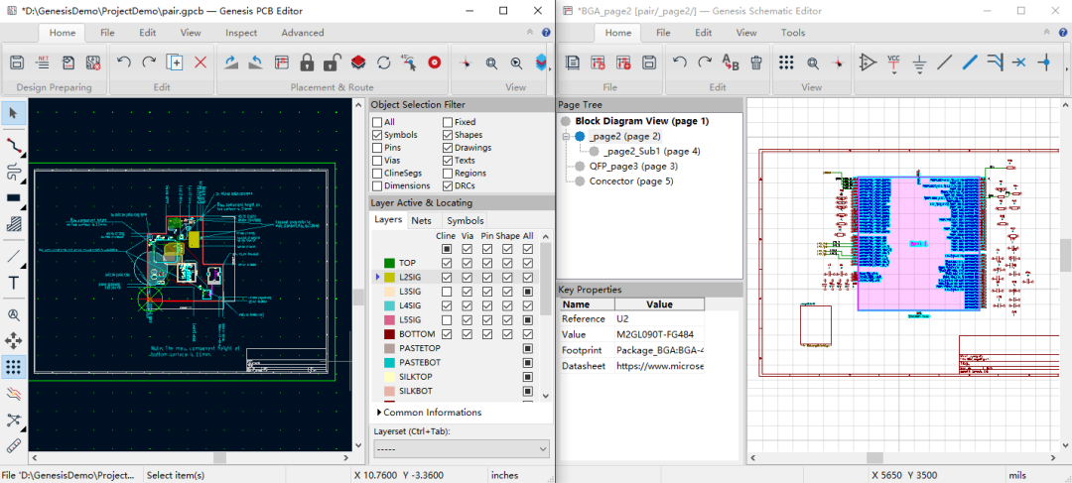This screenshot has height=483, width=1072.
Task: Click the red Delete X icon
Action: click(201, 62)
